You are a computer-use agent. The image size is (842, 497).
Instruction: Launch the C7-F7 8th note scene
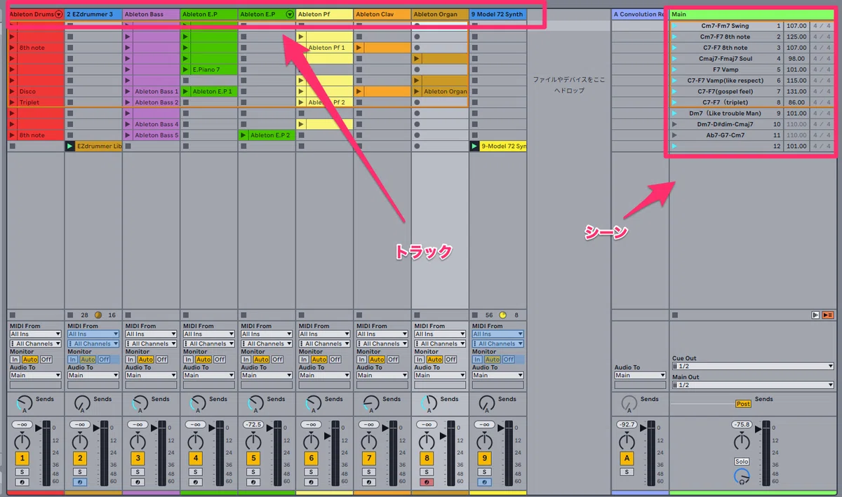coord(674,48)
